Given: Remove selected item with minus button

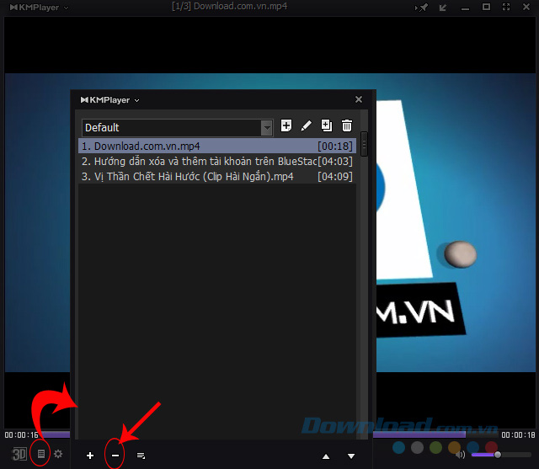Looking at the screenshot, I should click(115, 456).
